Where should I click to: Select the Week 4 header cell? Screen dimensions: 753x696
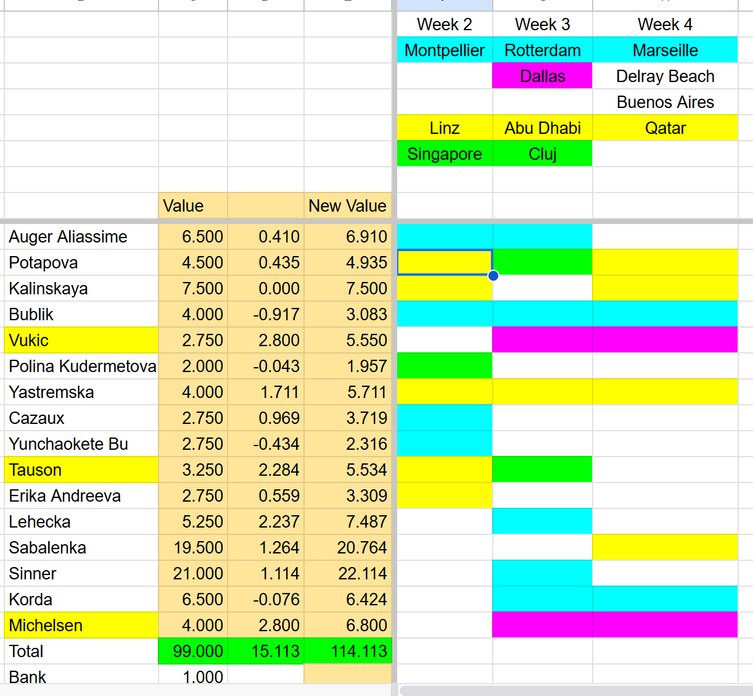665,25
